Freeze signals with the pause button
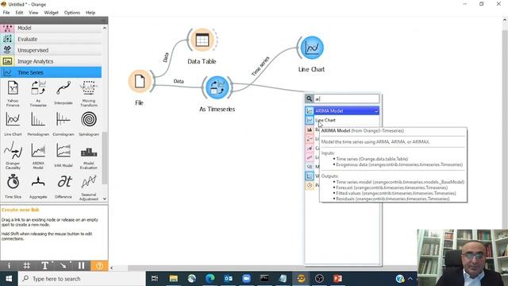 pyautogui.click(x=81, y=265)
